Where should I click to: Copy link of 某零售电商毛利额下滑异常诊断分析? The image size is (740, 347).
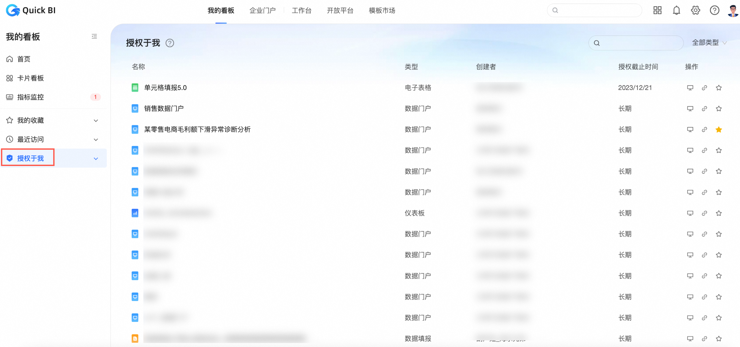704,129
